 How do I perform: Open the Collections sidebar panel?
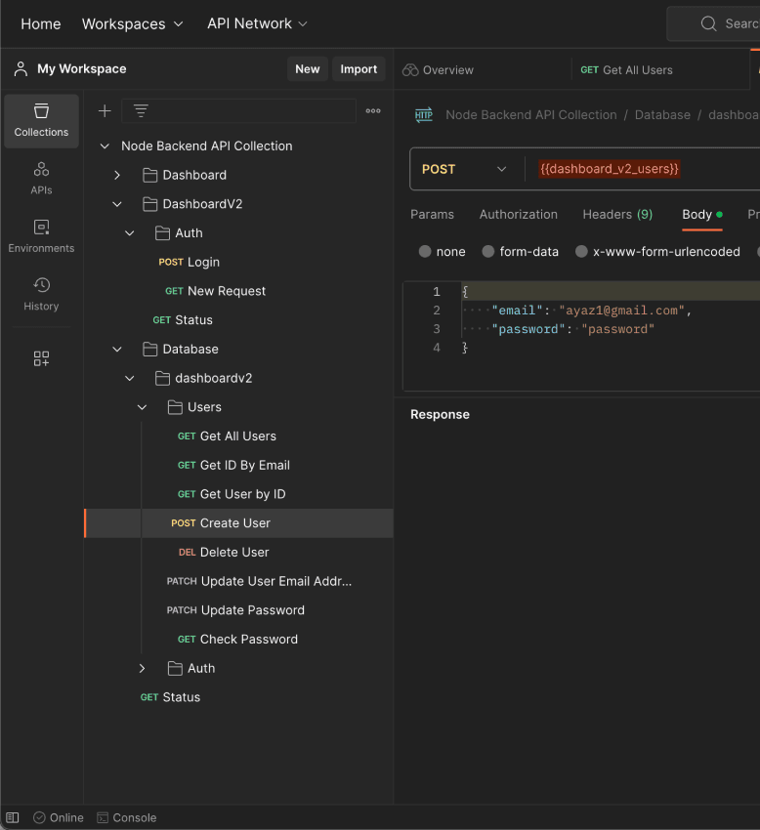41,121
